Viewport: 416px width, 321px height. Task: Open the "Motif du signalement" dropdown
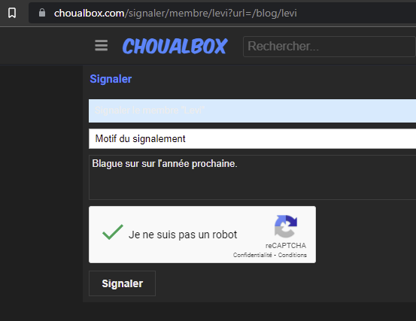[252, 139]
